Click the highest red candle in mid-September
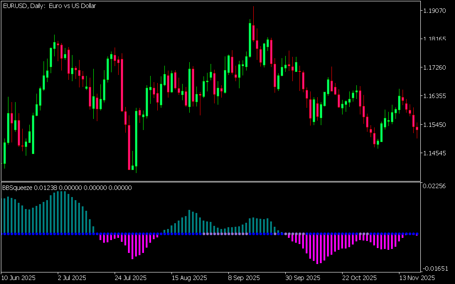Image resolution: width=455 pixels, height=284 pixels. (253, 33)
